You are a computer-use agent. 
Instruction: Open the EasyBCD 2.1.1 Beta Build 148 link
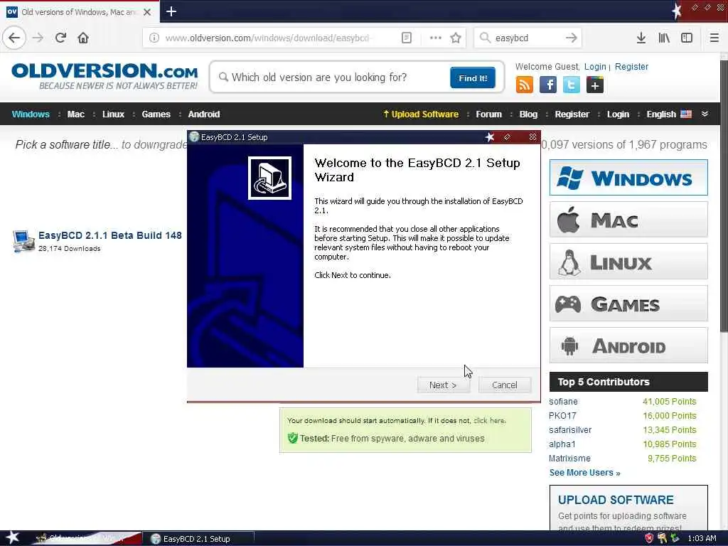110,235
